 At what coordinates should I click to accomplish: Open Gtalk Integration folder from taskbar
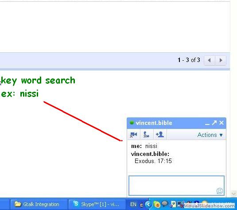pyautogui.click(x=39, y=204)
